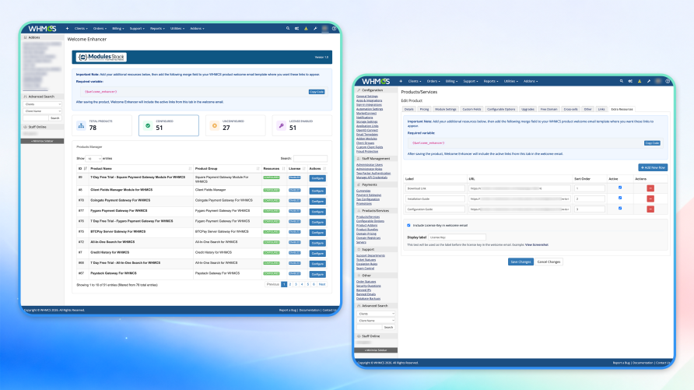Viewport: 694px width, 390px height.
Task: Open Client Name dropdown in left sidebar
Action: click(42, 111)
